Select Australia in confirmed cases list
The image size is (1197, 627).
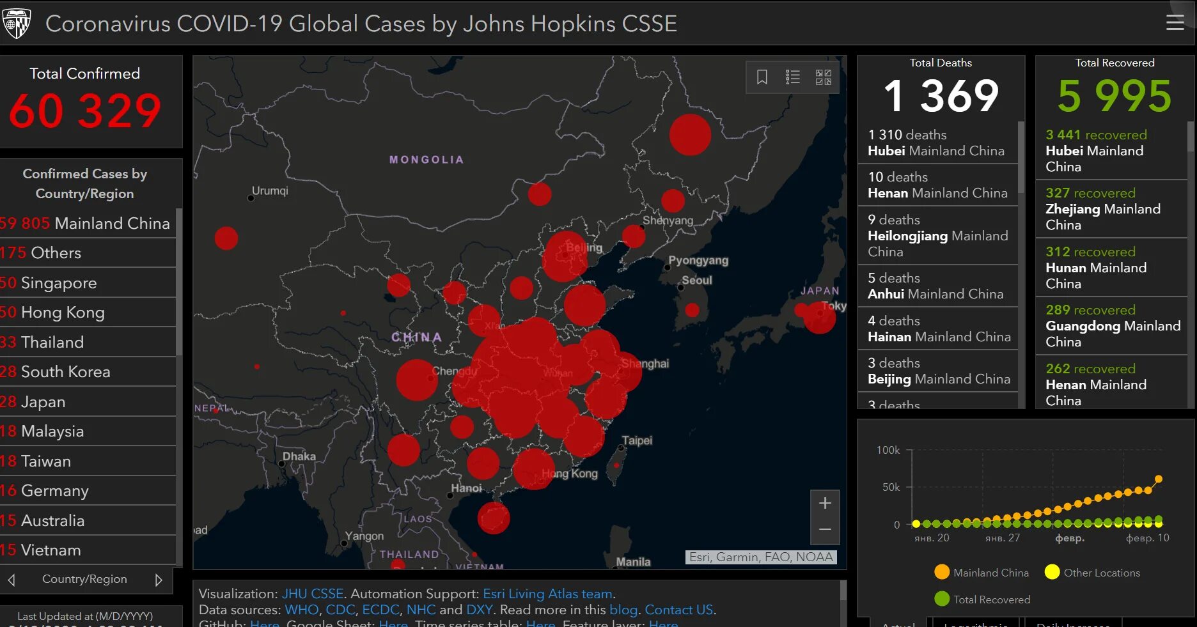pyautogui.click(x=88, y=520)
